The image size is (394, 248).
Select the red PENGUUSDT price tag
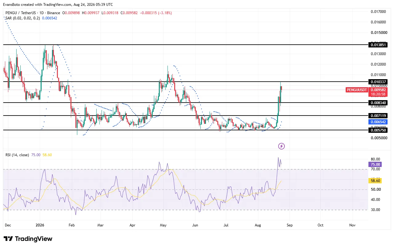click(x=357, y=90)
